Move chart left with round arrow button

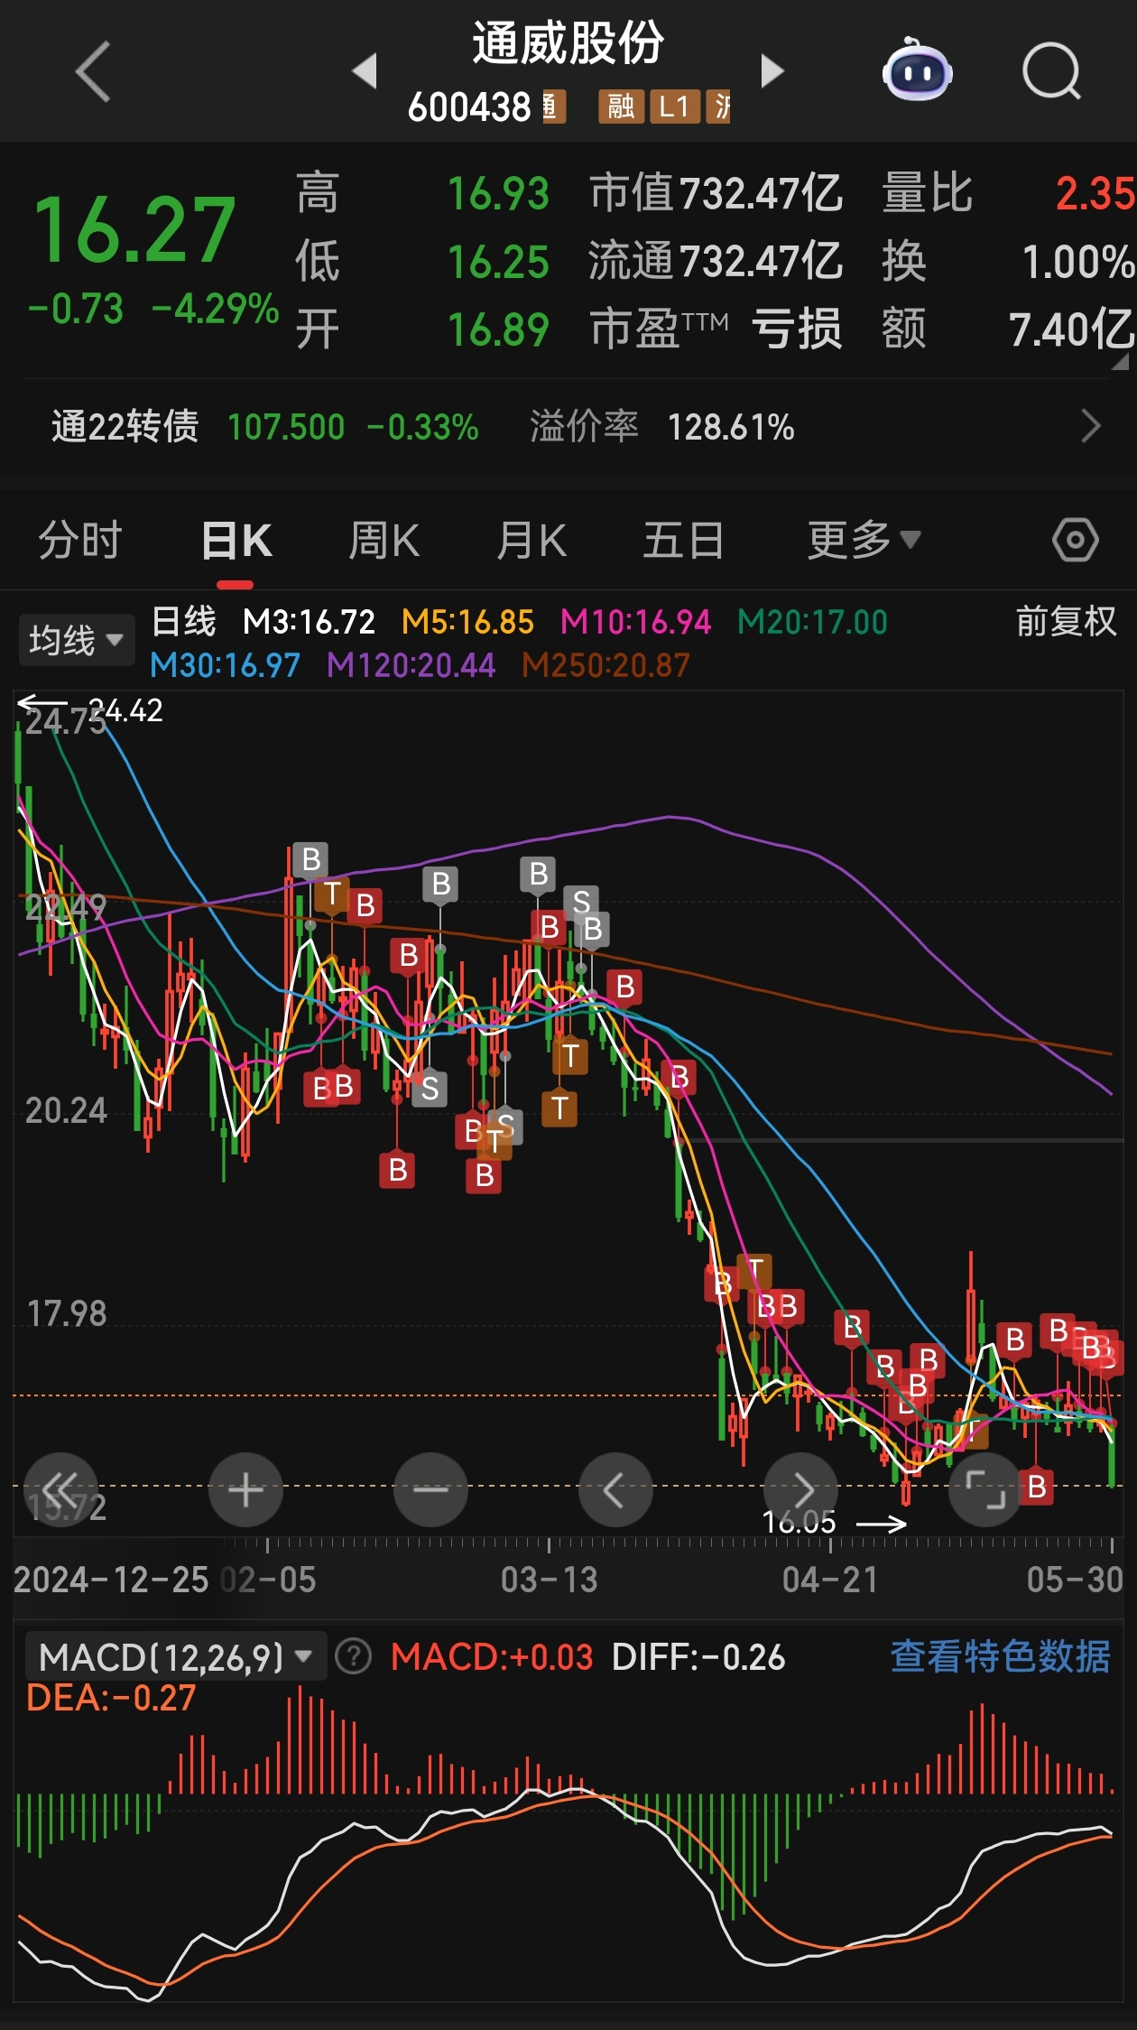(615, 1489)
